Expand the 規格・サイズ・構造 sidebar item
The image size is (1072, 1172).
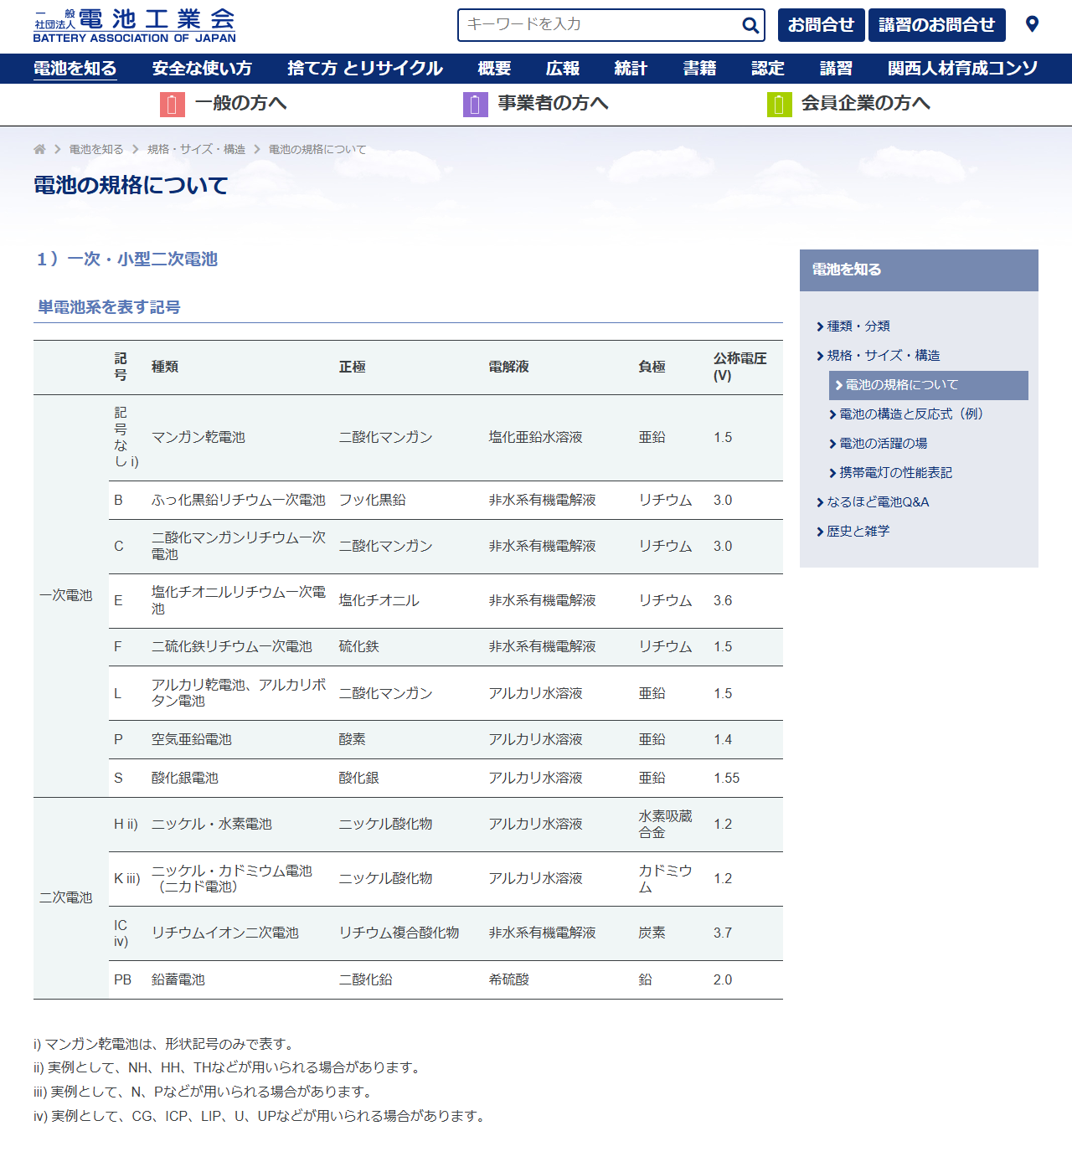point(884,356)
